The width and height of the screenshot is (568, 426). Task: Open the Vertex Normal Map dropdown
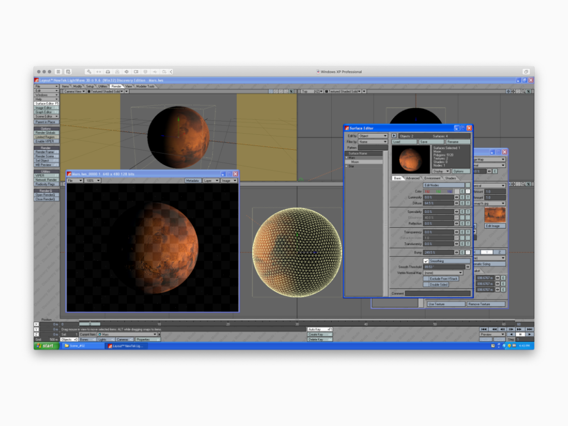click(443, 273)
